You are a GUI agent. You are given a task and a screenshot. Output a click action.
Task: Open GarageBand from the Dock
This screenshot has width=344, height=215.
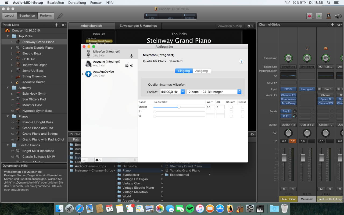click(x=240, y=209)
